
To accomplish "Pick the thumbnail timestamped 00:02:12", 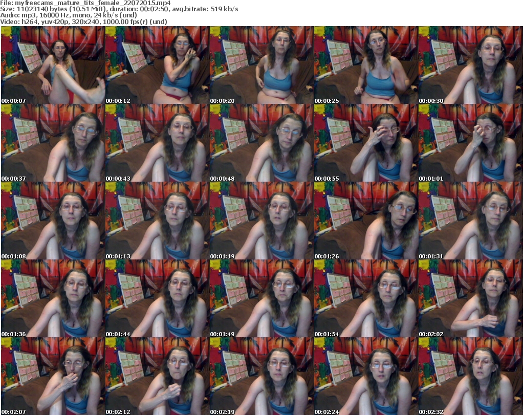I will (x=157, y=376).
